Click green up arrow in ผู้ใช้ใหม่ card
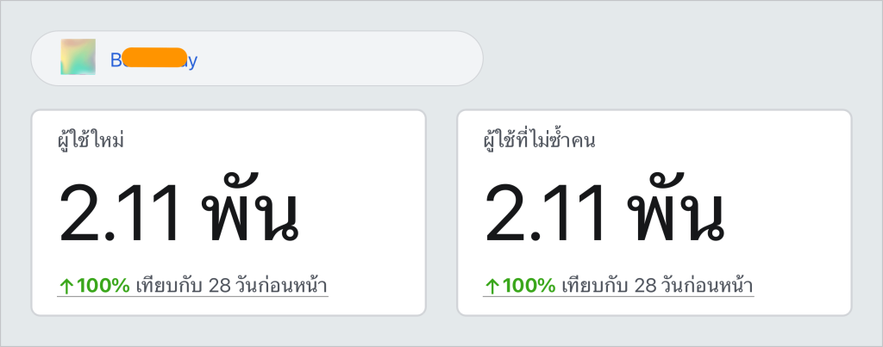The width and height of the screenshot is (883, 347). pos(66,287)
